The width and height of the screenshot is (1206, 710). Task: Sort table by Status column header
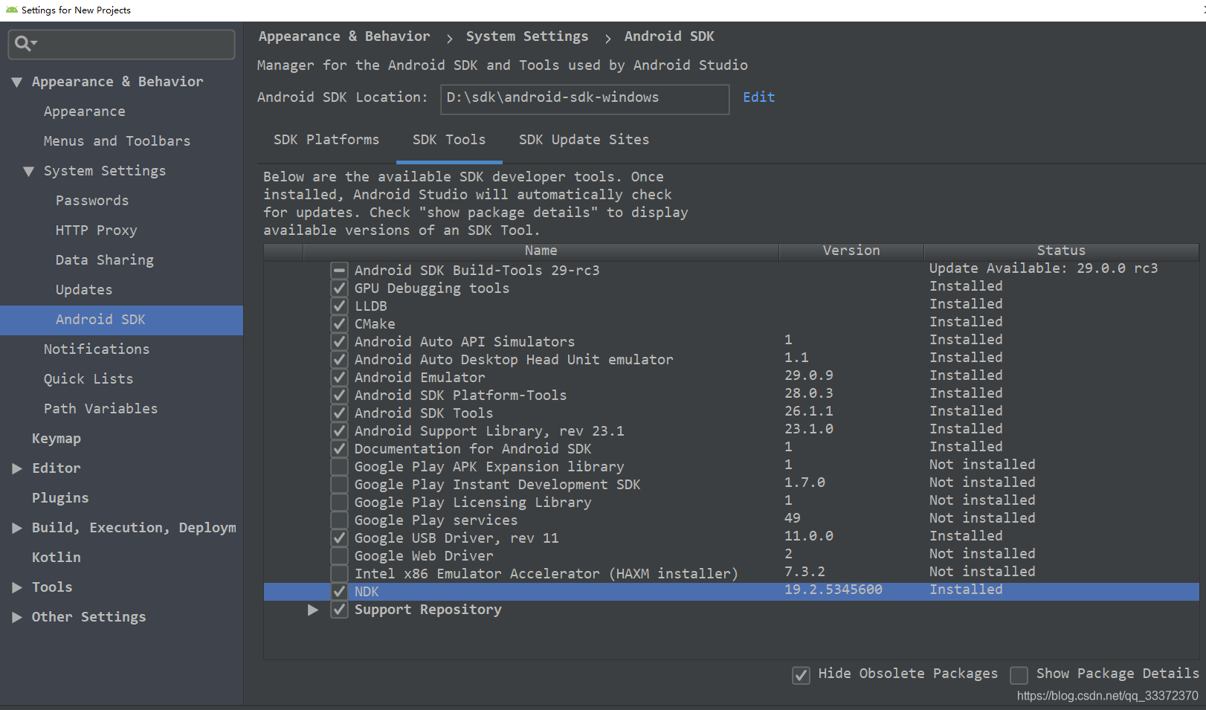point(1061,251)
